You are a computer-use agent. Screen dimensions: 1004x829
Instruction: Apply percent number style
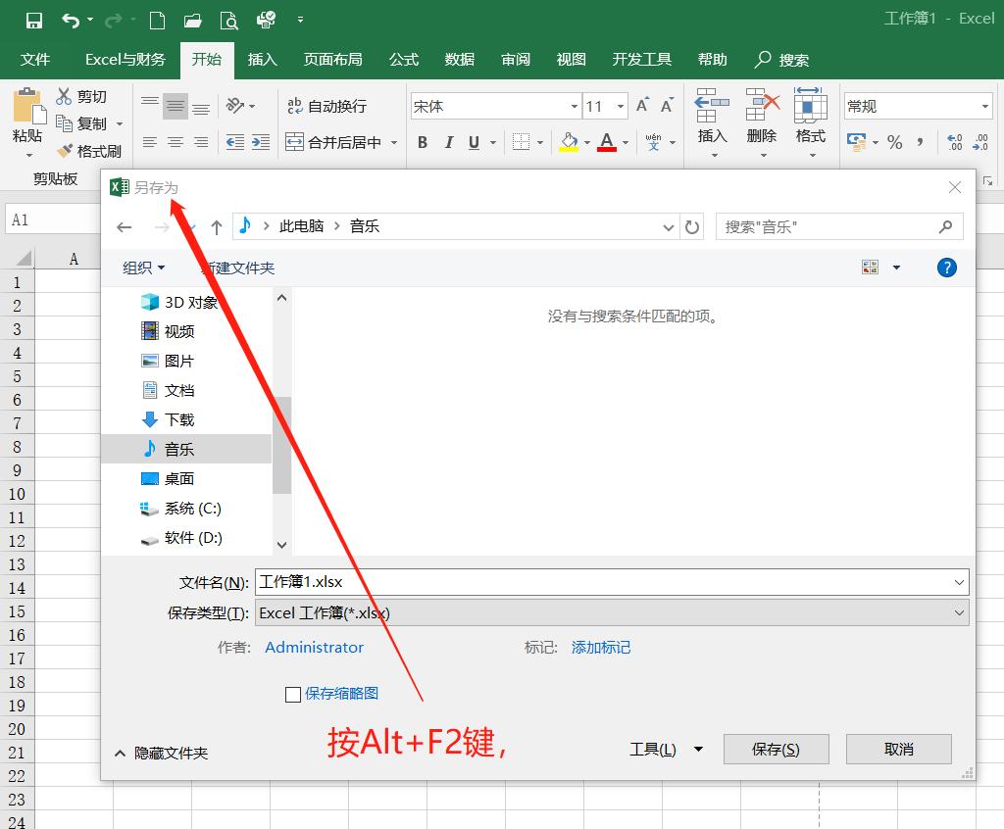pyautogui.click(x=895, y=142)
